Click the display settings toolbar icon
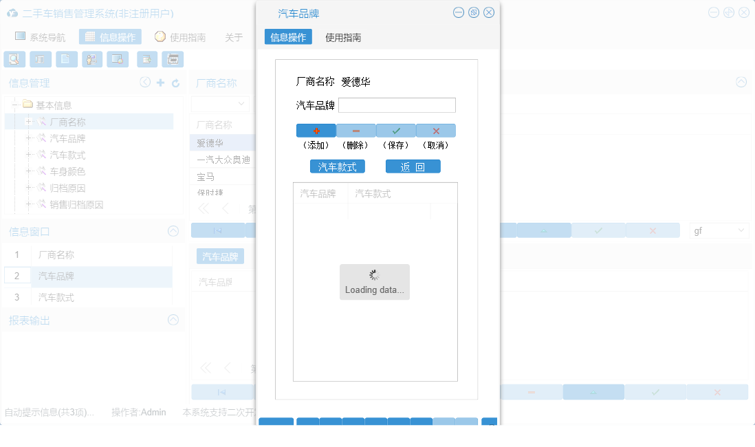Screen dimensions: 755x447 tap(117, 59)
